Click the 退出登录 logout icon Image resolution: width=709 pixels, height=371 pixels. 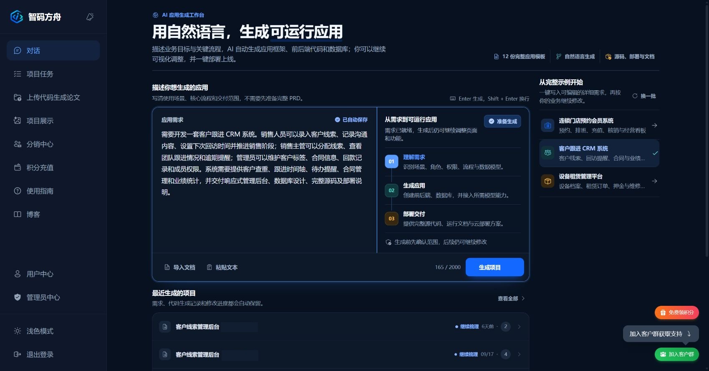coord(18,354)
